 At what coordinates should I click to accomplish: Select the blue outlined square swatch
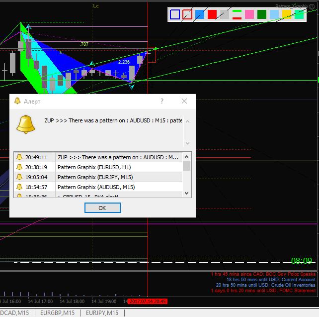click(175, 14)
